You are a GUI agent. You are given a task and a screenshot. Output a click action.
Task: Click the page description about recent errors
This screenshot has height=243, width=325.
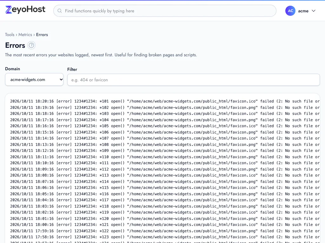point(101,55)
